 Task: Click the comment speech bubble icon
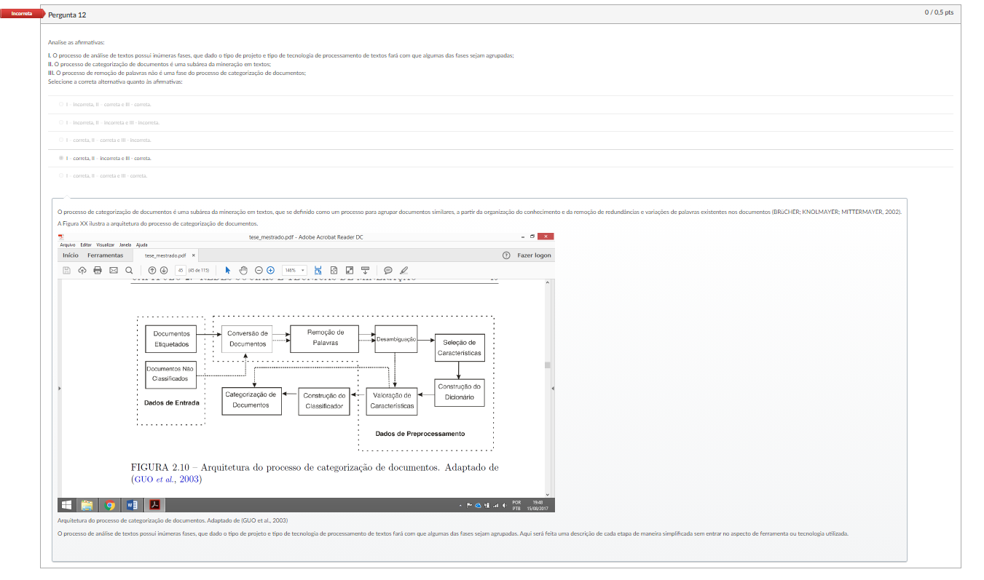coord(388,270)
